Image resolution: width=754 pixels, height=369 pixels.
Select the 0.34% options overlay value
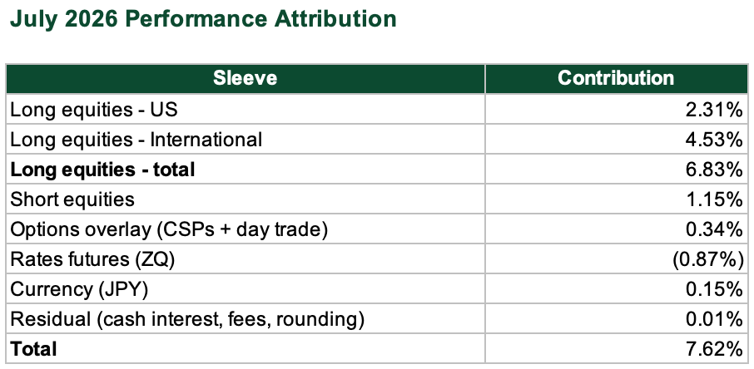[713, 229]
